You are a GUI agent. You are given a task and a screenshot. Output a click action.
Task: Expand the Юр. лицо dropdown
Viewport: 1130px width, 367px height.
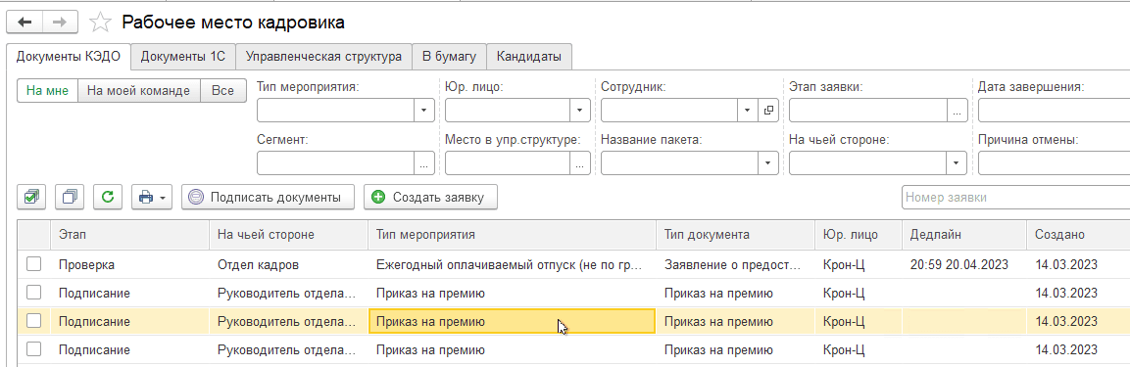580,110
